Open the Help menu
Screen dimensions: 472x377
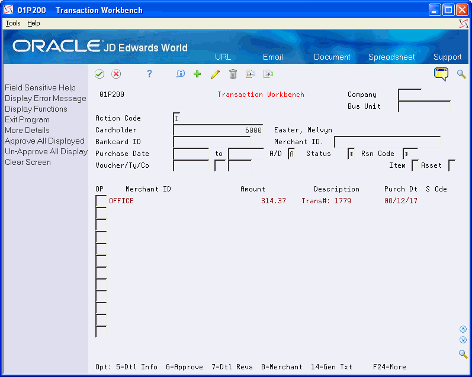pos(33,23)
